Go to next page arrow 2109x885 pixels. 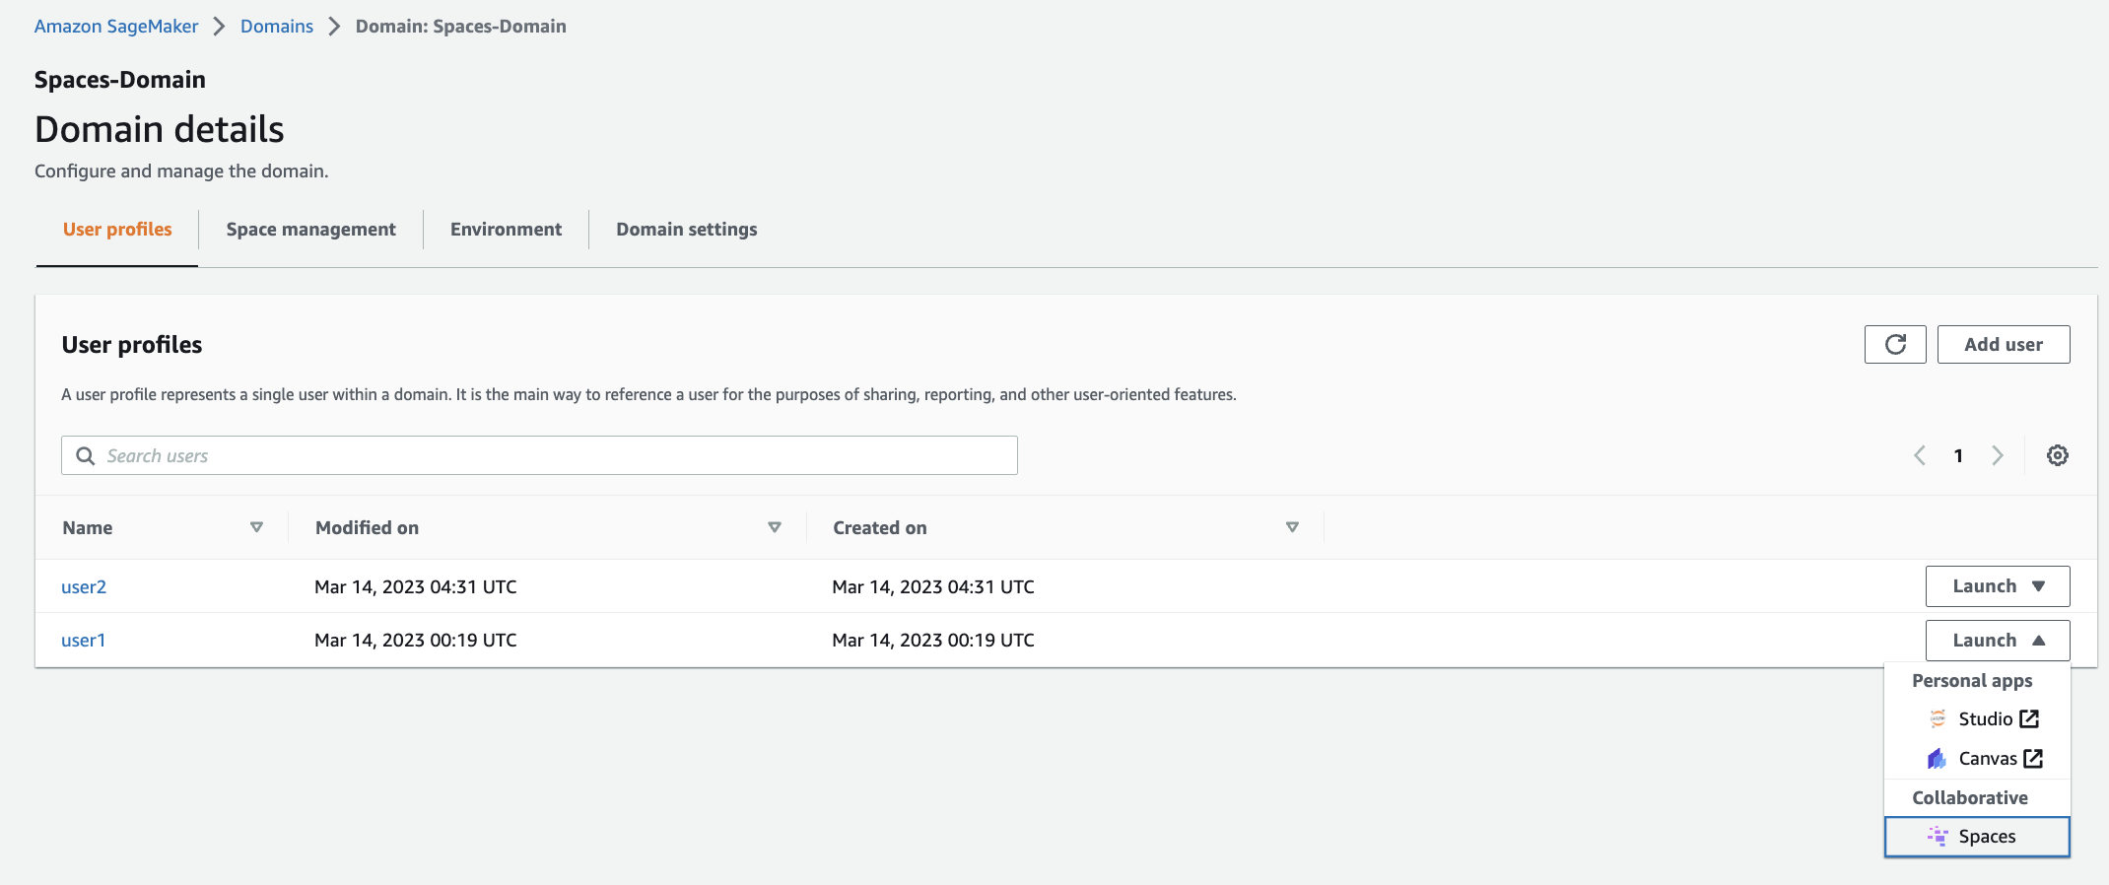(1997, 455)
